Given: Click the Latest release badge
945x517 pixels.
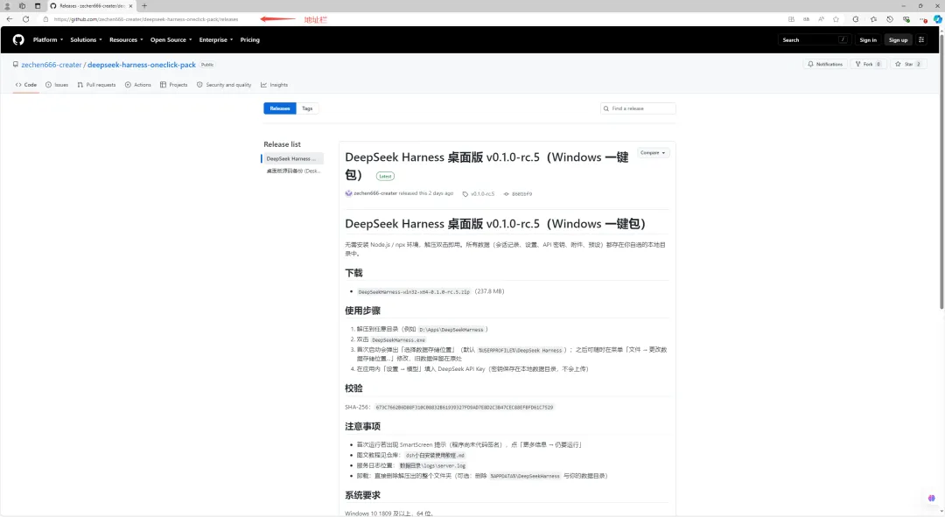Looking at the screenshot, I should coord(385,176).
